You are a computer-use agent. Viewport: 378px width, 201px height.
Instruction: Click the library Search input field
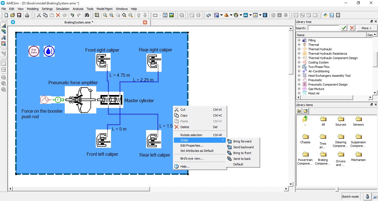[323, 28]
